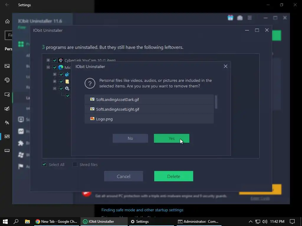Cancel the leftovers deletion
Screen dimensions: 302x226
click(x=124, y=176)
